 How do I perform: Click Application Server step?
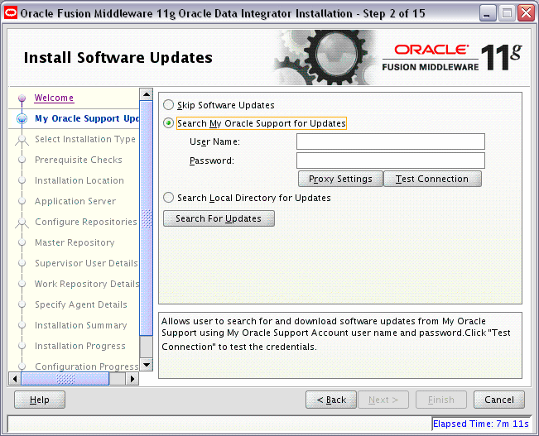click(x=75, y=201)
